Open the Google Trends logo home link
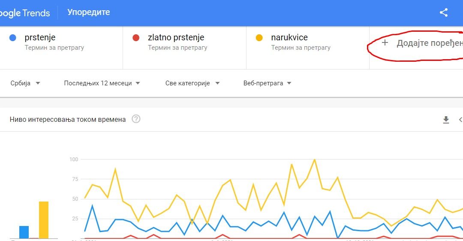This screenshot has height=241, width=463. point(25,13)
